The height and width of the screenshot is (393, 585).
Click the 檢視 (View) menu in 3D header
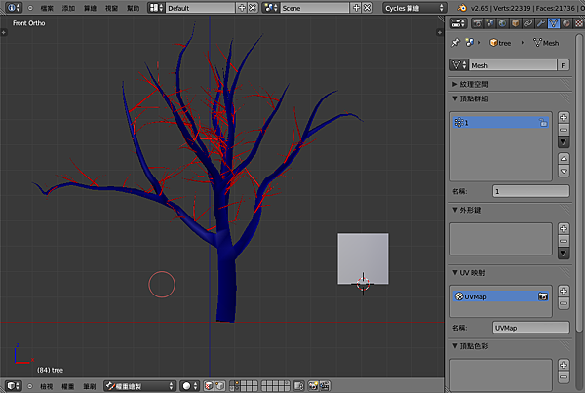[x=47, y=386]
